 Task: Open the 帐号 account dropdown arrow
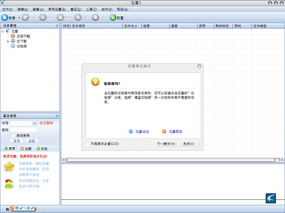tap(35, 123)
